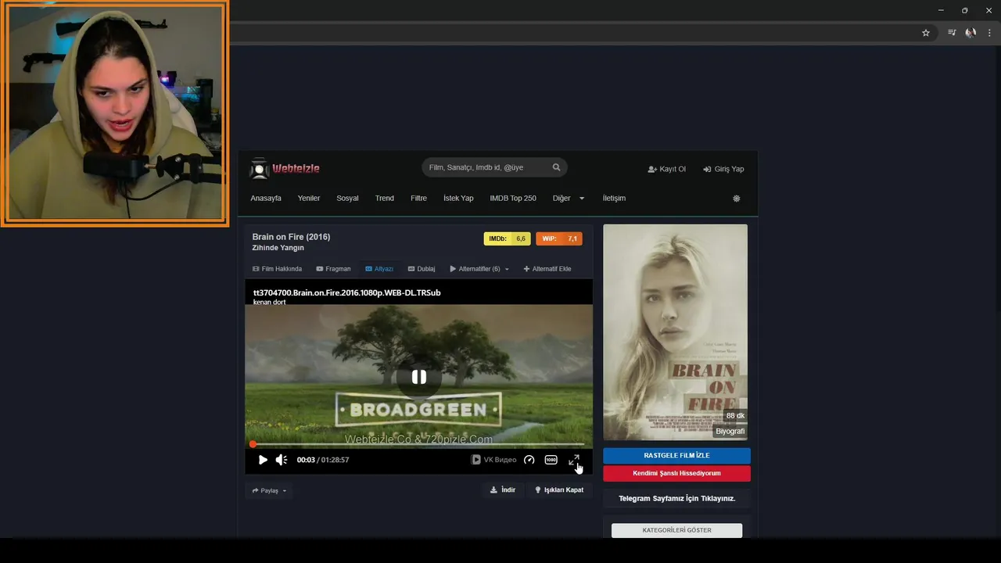This screenshot has width=1001, height=563.
Task: Click the video filename title text
Action: coord(346,292)
